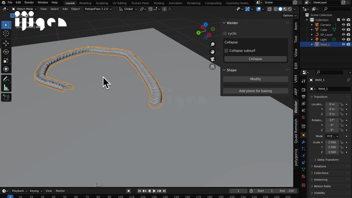Open the Render menu
The width and height of the screenshot is (352, 198).
[x=29, y=3]
